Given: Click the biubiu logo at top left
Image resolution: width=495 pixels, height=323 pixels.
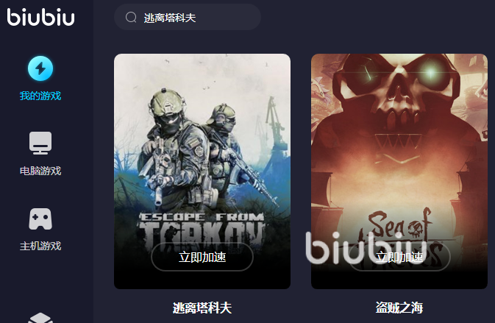Looking at the screenshot, I should click(x=40, y=17).
